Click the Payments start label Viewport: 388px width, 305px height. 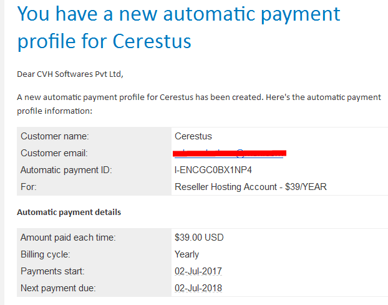click(x=52, y=271)
